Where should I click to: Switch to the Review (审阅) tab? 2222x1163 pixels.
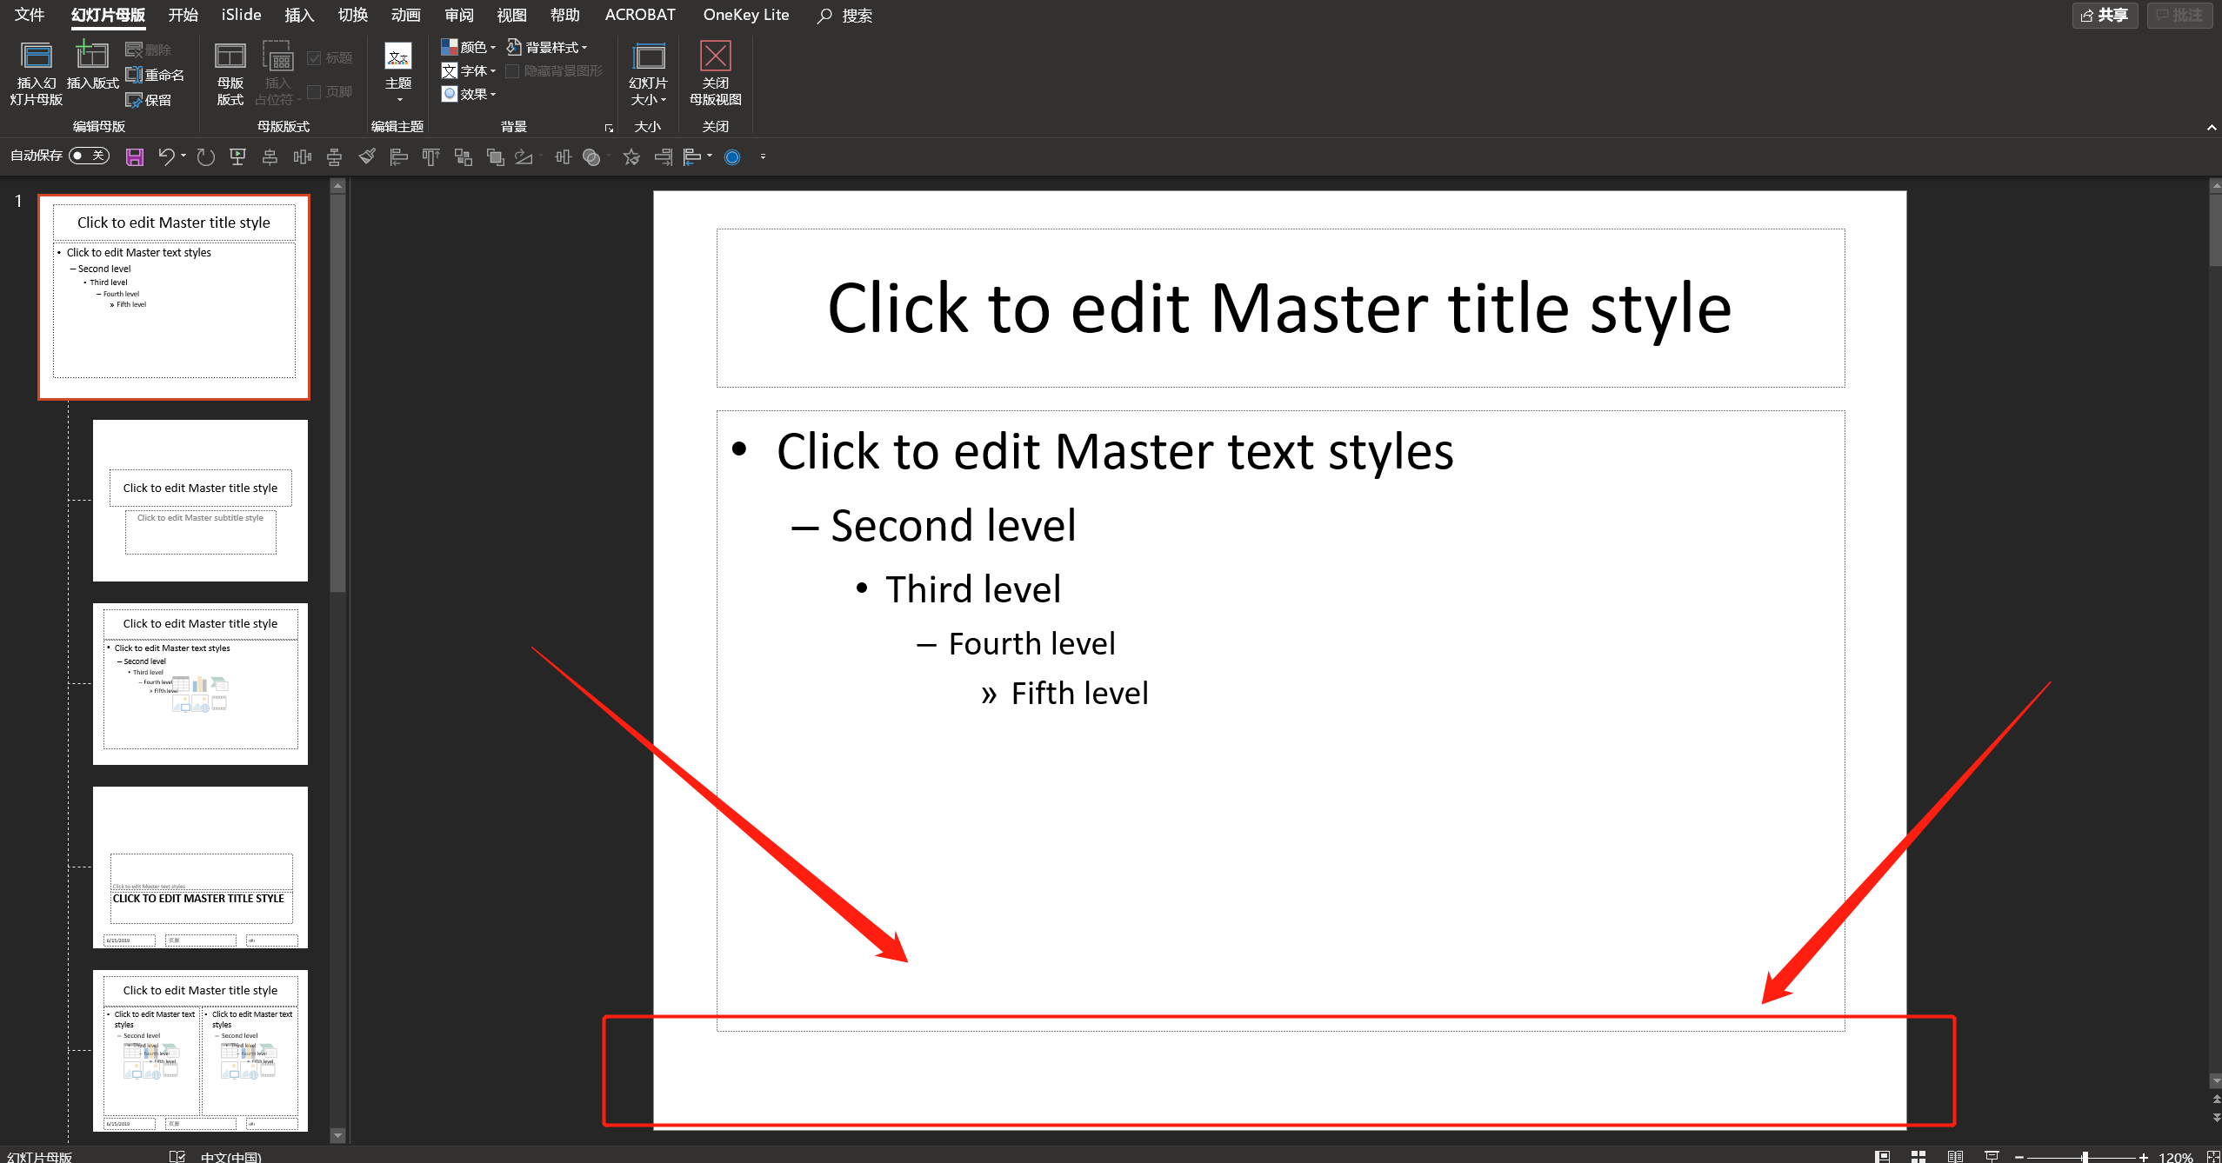pos(458,15)
